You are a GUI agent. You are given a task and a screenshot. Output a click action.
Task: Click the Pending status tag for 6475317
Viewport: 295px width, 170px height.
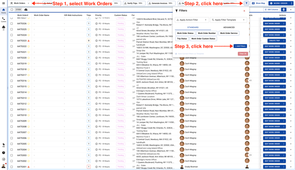click(121, 75)
